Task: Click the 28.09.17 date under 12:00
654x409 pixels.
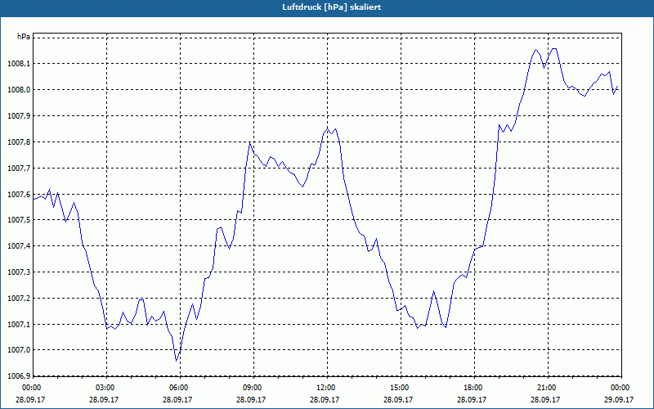Action: pyautogui.click(x=325, y=399)
